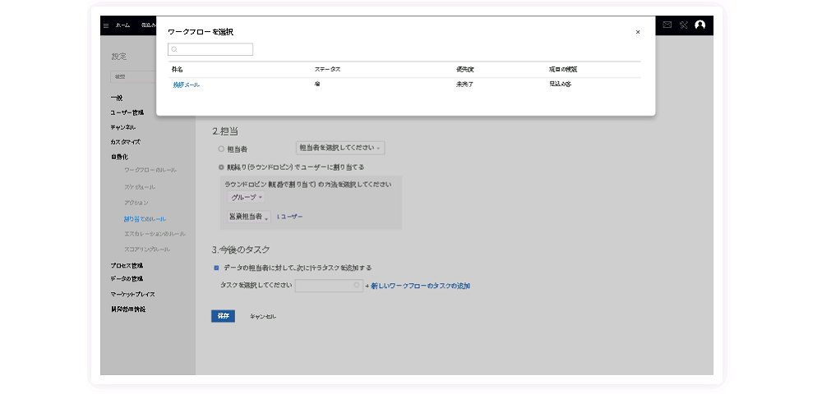
Task: Expand データの管理 section in sidebar
Action: click(x=127, y=279)
